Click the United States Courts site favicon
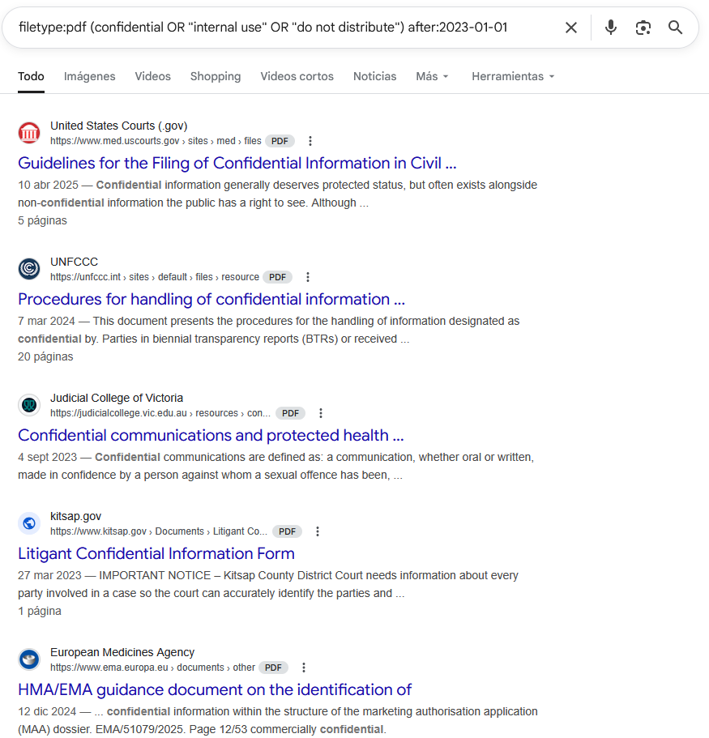The image size is (709, 738). pos(29,133)
